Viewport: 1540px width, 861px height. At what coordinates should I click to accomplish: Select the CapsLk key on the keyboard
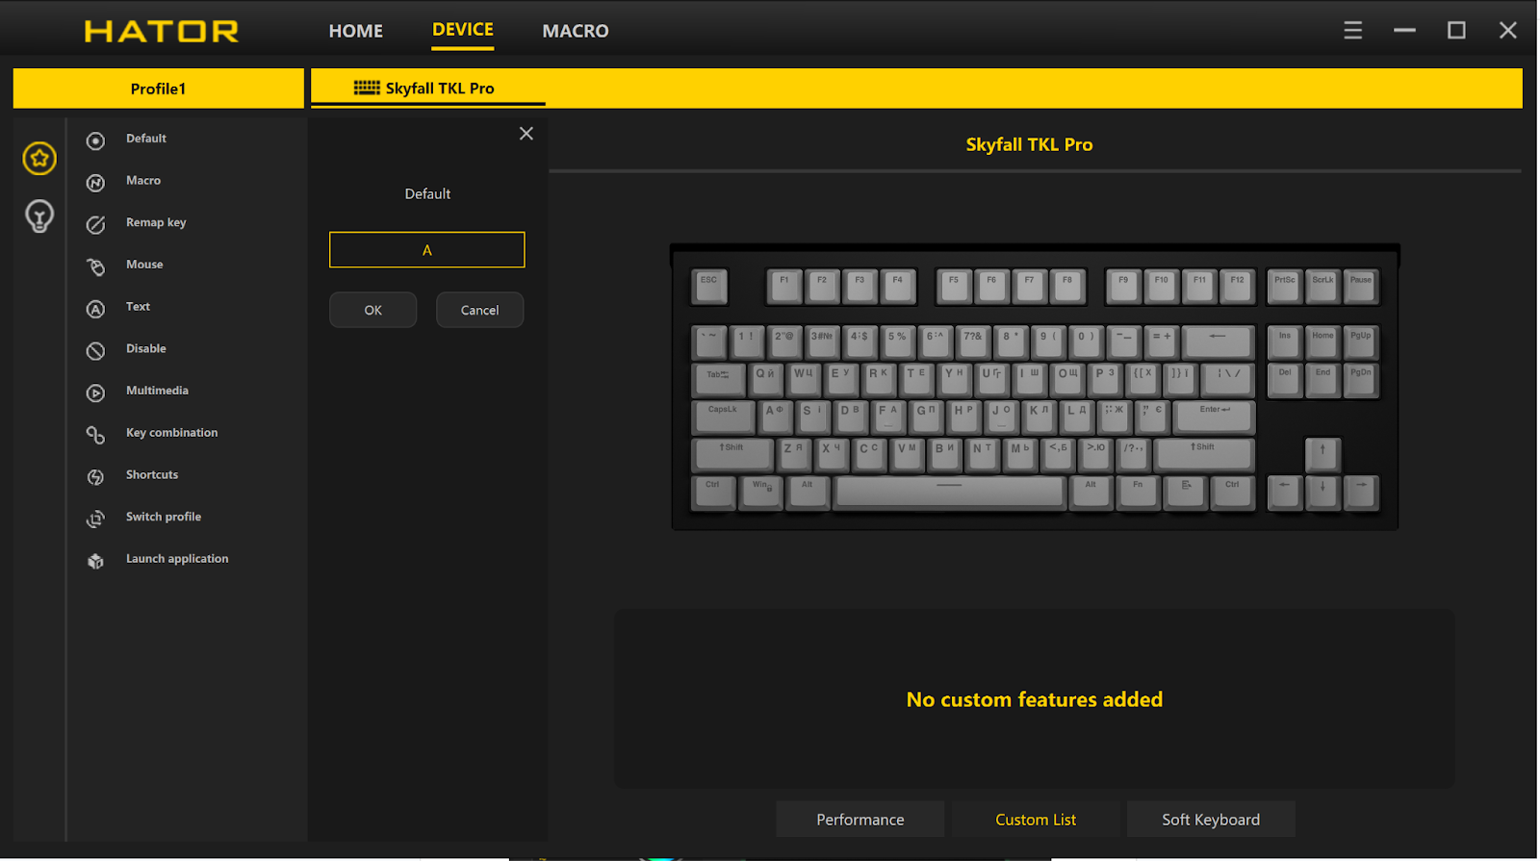(x=723, y=417)
